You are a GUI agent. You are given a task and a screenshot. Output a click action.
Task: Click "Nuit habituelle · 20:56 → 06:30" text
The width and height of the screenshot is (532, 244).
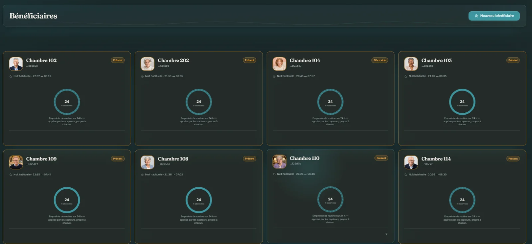click(x=428, y=175)
